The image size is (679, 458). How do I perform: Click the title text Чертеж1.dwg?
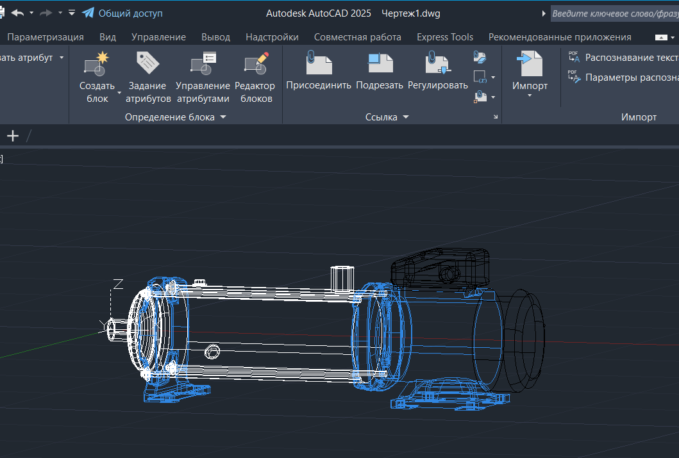point(410,13)
